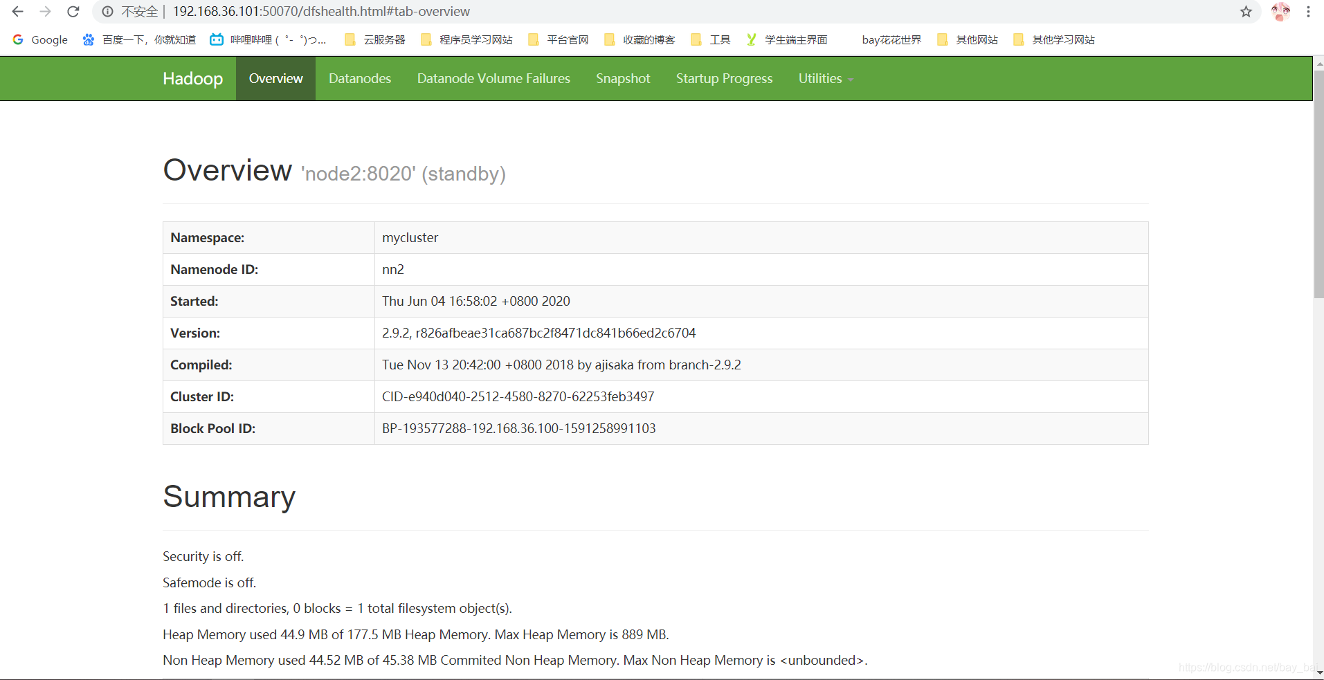Viewport: 1324px width, 680px height.
Task: Open the 工具 bookmark folder
Action: pos(711,39)
